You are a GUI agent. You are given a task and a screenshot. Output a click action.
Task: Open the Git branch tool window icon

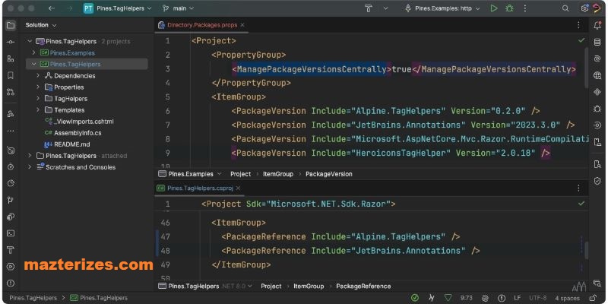pyautogui.click(x=11, y=200)
